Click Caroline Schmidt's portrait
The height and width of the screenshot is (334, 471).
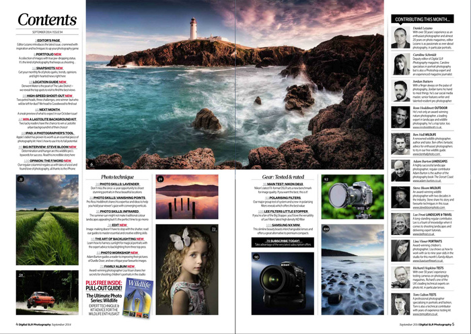pos(400,64)
